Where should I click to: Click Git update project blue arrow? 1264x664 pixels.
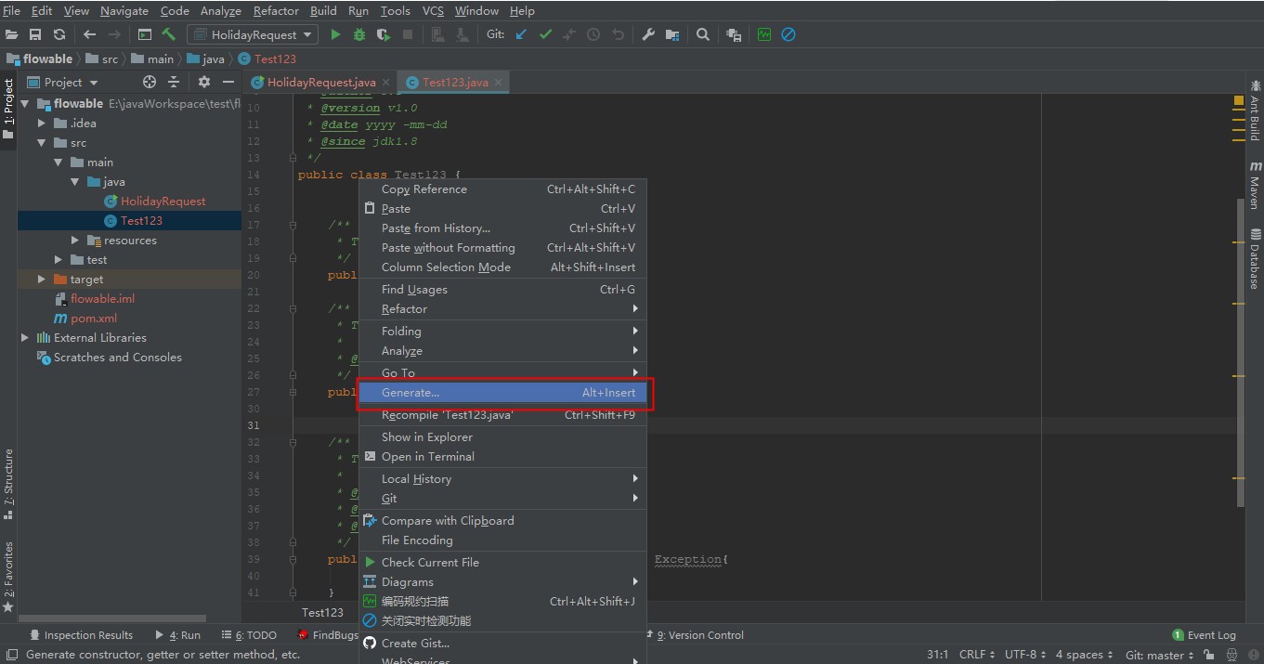[x=521, y=34]
